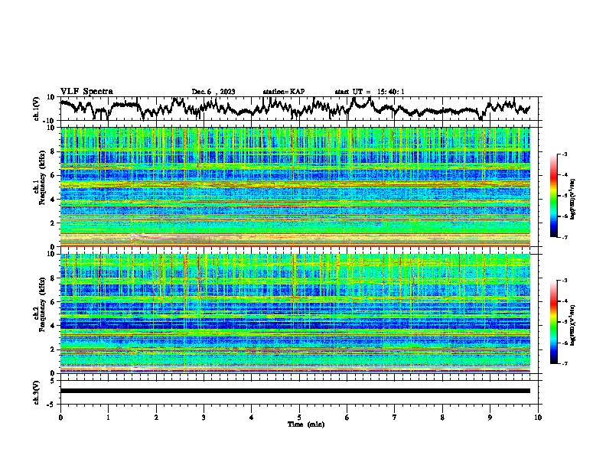Click the black bar in the ch.3 panel

295,391
